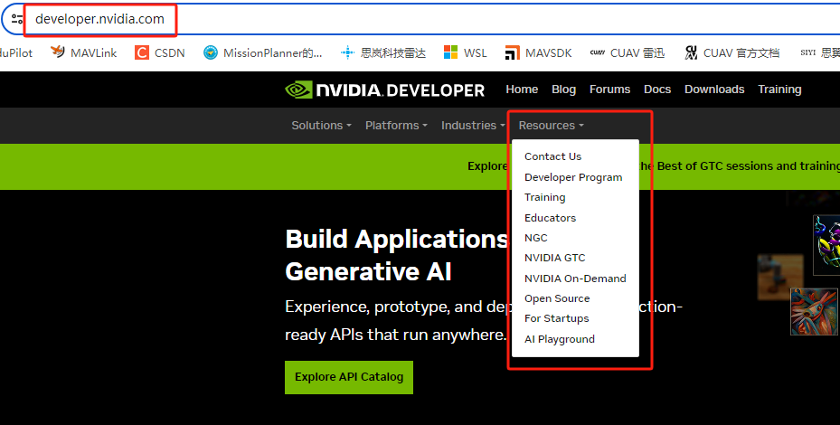Select NGC menu item

pyautogui.click(x=535, y=238)
